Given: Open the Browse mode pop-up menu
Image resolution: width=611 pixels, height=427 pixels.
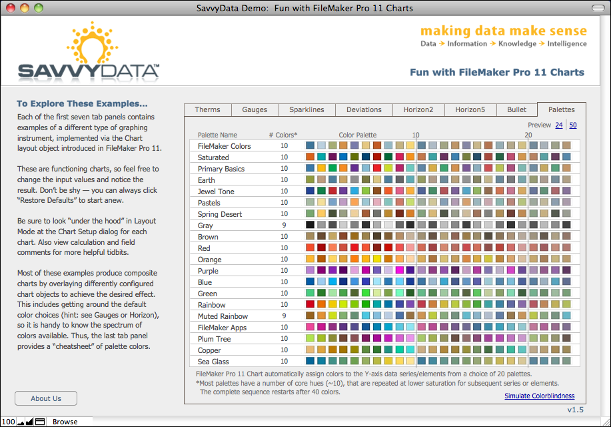Looking at the screenshot, I should [65, 422].
